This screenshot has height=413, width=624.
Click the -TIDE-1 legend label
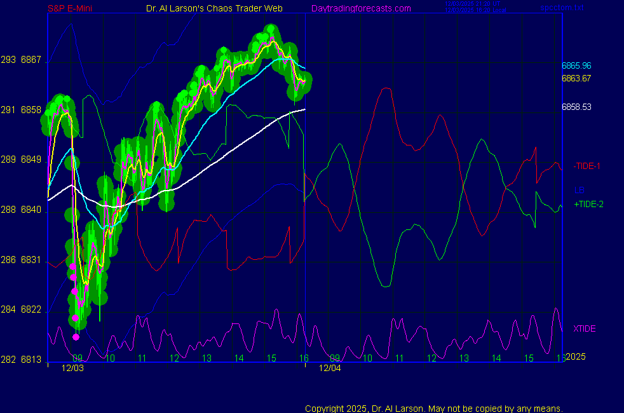pyautogui.click(x=587, y=166)
